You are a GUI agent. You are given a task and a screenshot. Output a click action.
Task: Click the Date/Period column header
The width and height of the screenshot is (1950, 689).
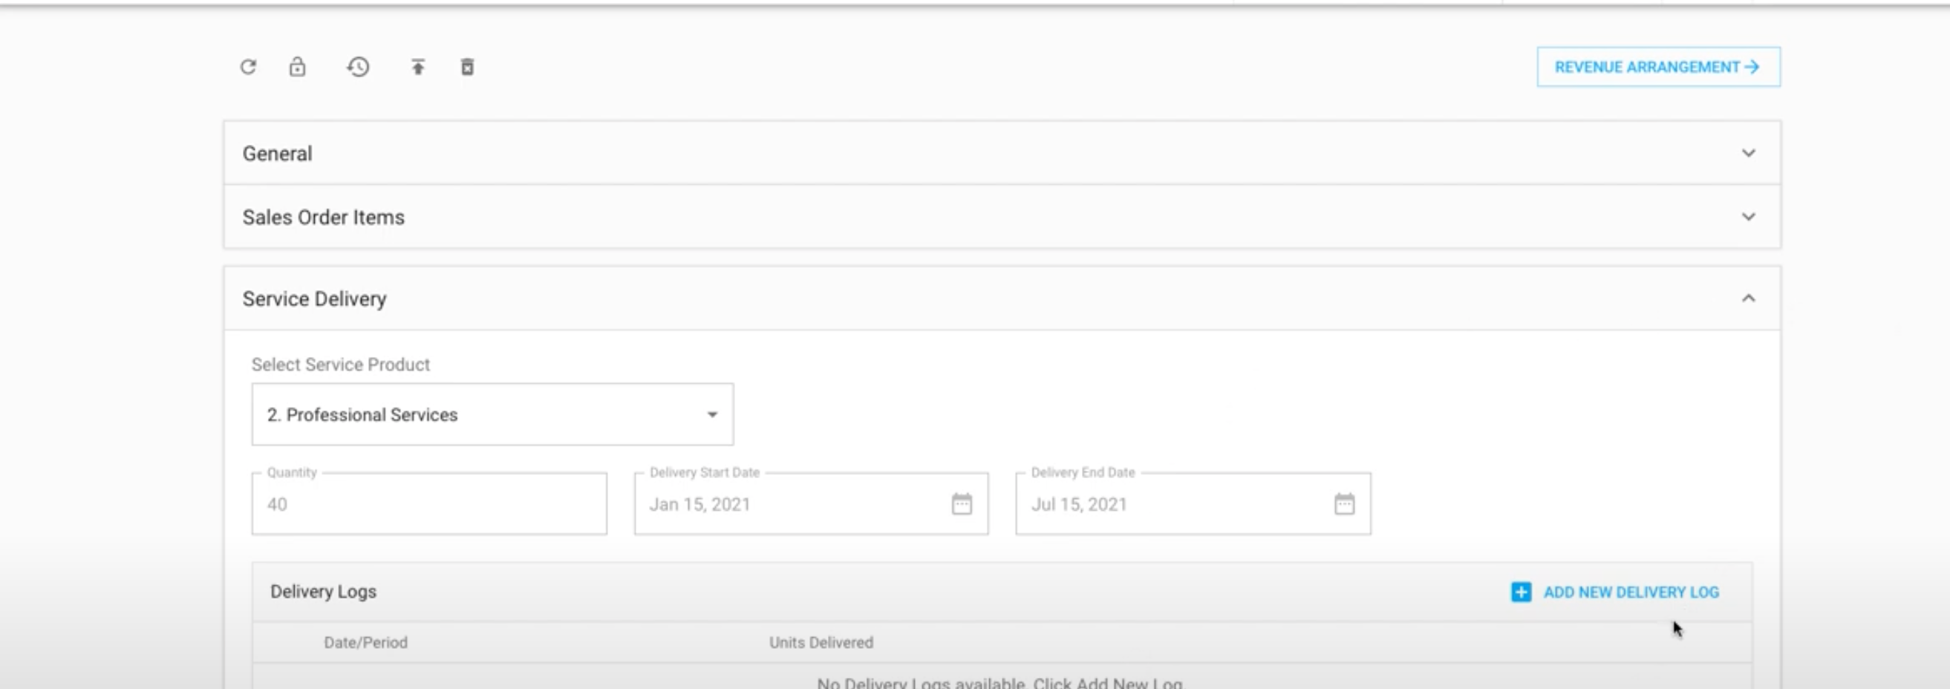coord(365,643)
